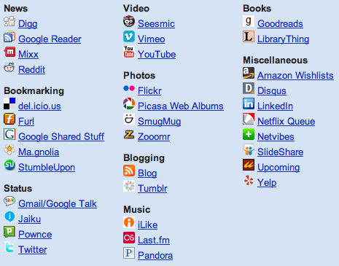Choose the YouTube link
The height and width of the screenshot is (266, 339).
[x=157, y=55]
